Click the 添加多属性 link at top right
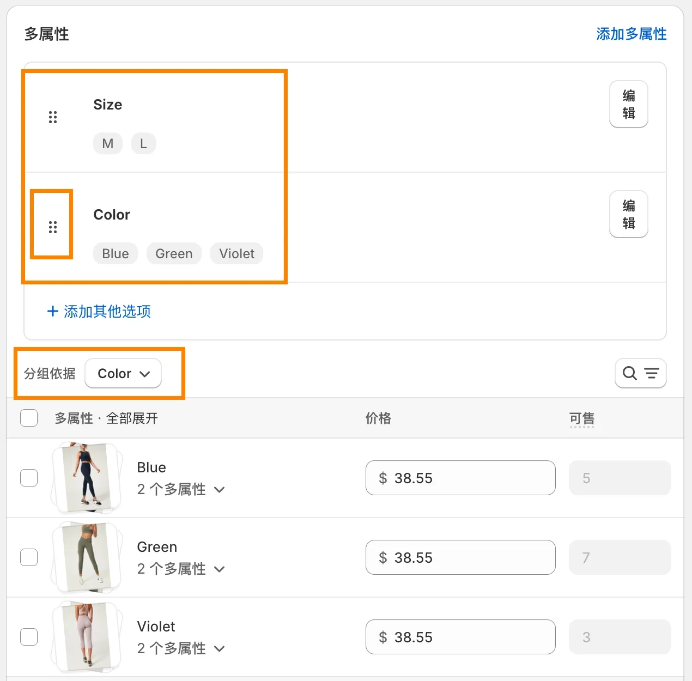This screenshot has height=681, width=692. pos(630,34)
